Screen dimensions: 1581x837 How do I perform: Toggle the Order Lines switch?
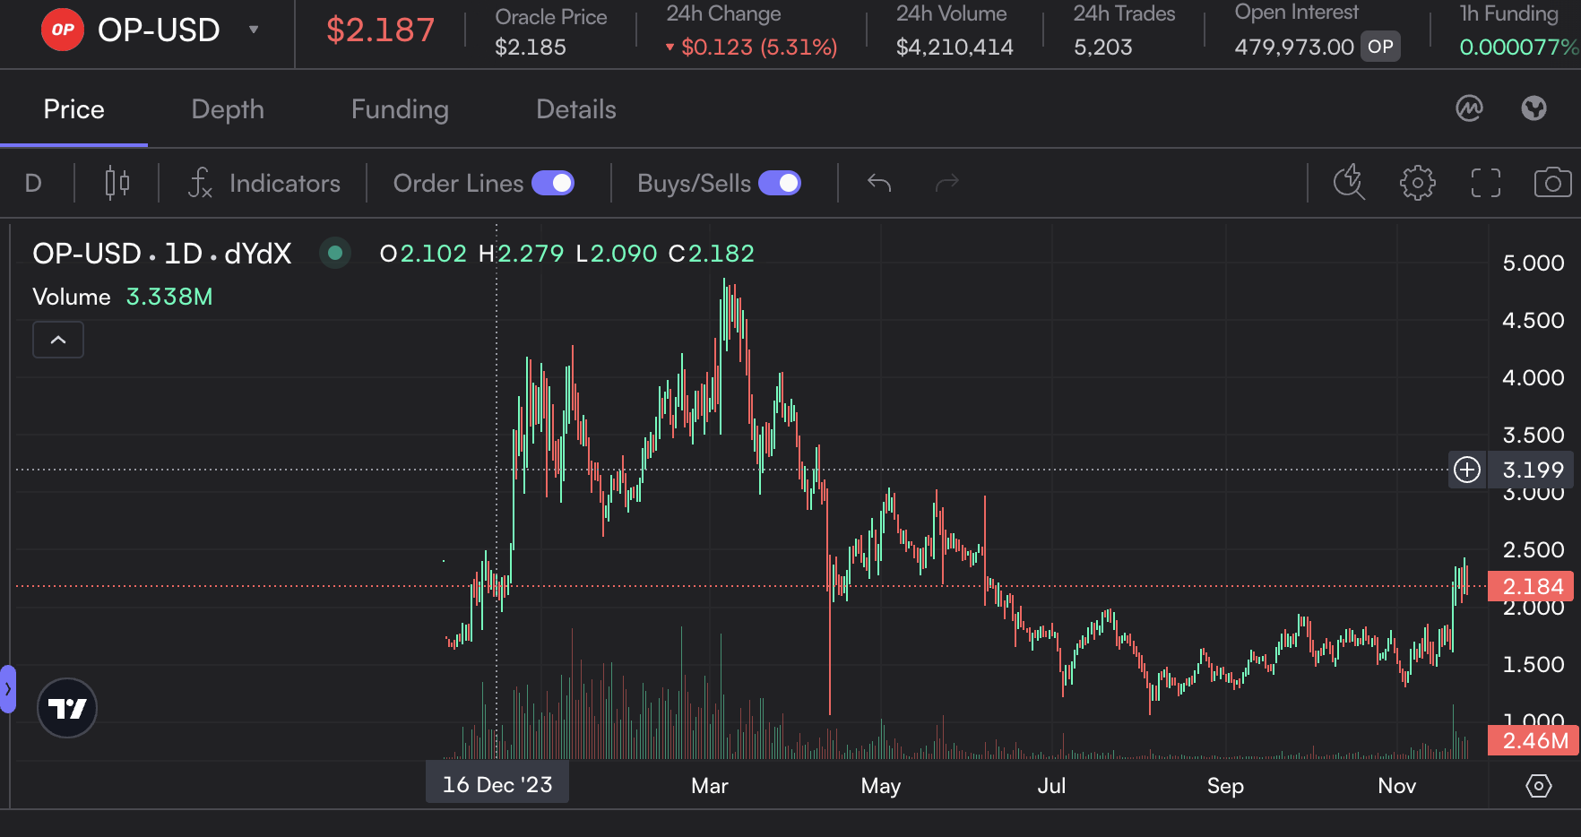tap(553, 183)
